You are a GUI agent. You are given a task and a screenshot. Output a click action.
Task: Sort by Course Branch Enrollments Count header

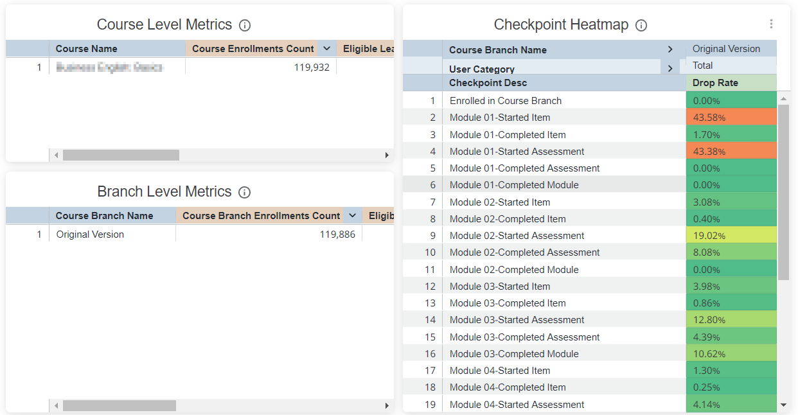coord(261,216)
